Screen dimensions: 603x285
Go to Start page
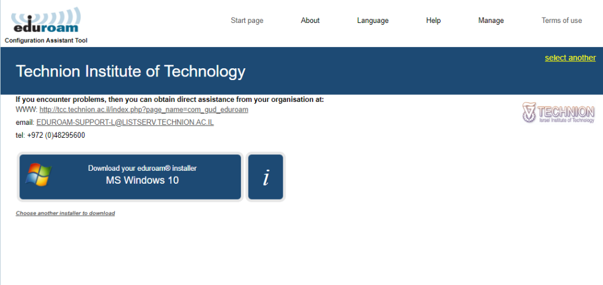coord(247,21)
